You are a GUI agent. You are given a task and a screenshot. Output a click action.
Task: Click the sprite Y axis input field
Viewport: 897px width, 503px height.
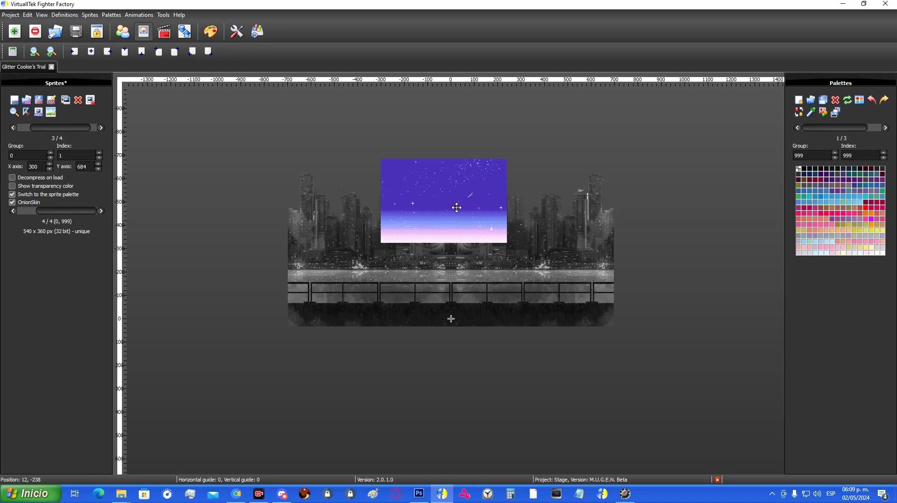point(84,167)
